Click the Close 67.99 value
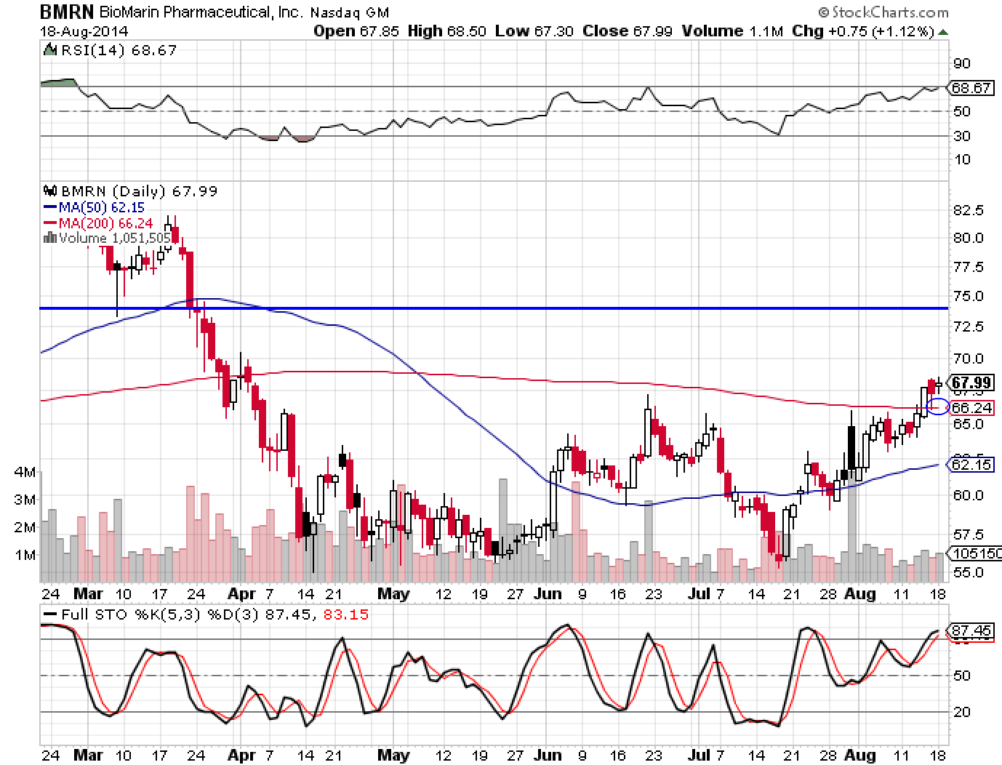Viewport: 1002px width, 765px height. click(x=627, y=31)
